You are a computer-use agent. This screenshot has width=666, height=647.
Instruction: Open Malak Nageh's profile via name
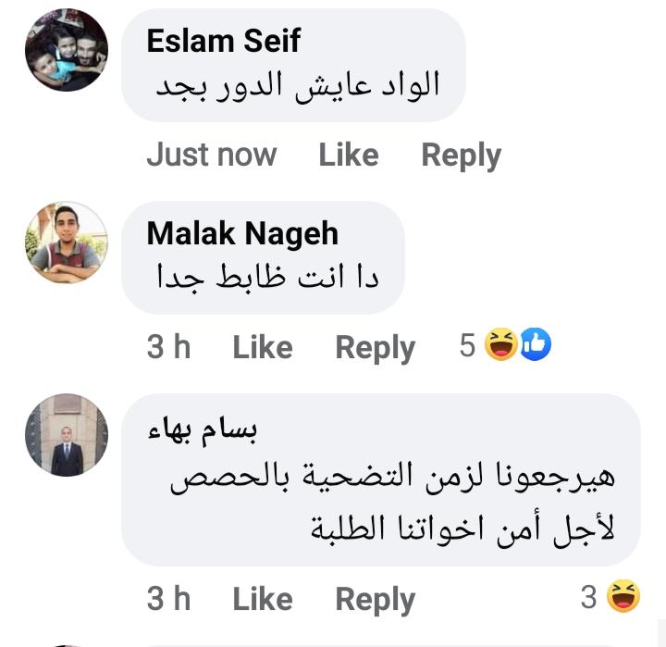pos(242,233)
